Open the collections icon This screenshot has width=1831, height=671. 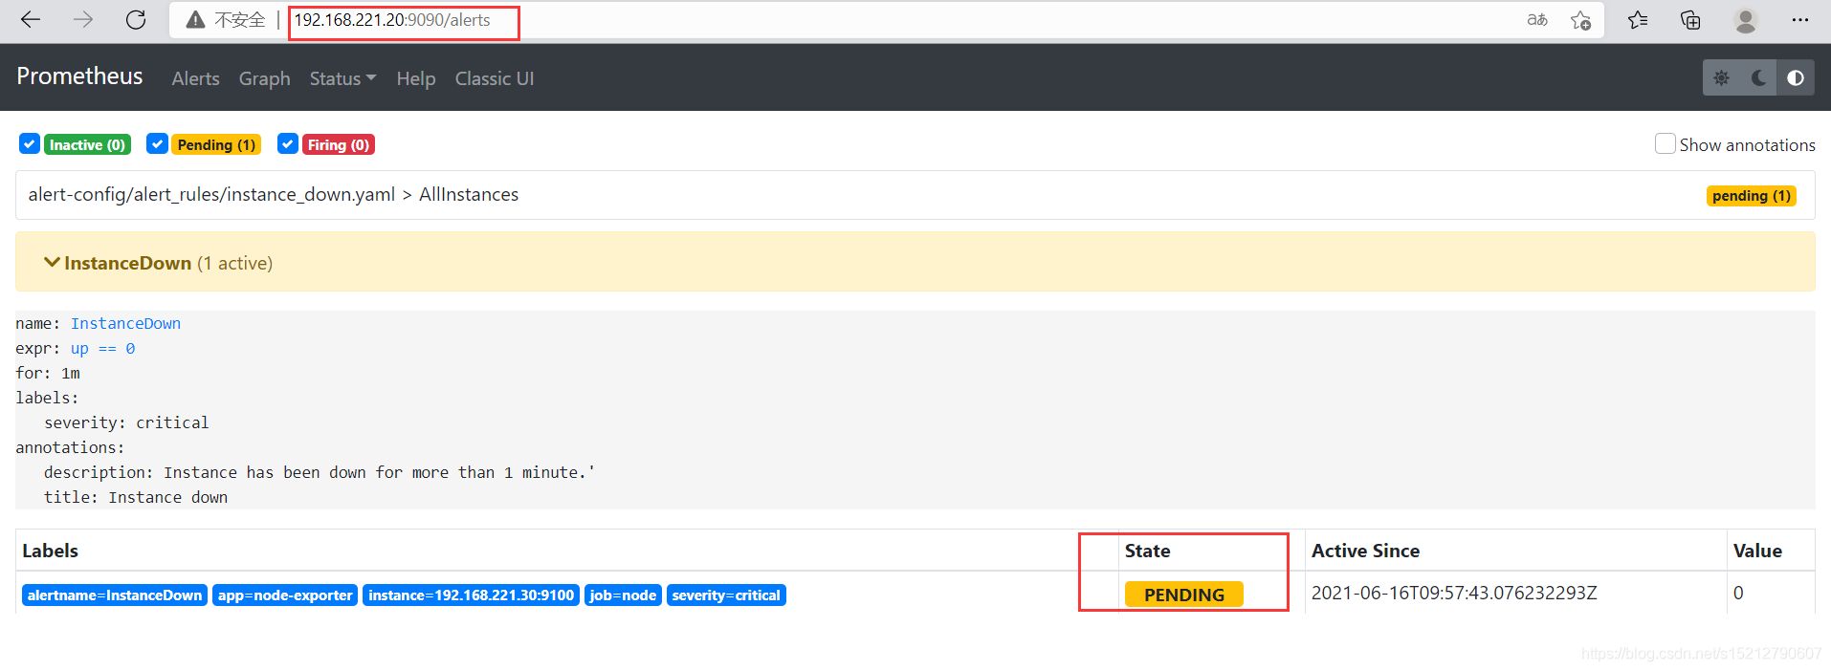1690,20
